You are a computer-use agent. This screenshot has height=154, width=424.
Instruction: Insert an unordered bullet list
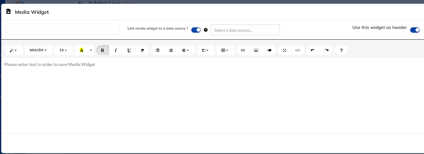[x=158, y=50]
